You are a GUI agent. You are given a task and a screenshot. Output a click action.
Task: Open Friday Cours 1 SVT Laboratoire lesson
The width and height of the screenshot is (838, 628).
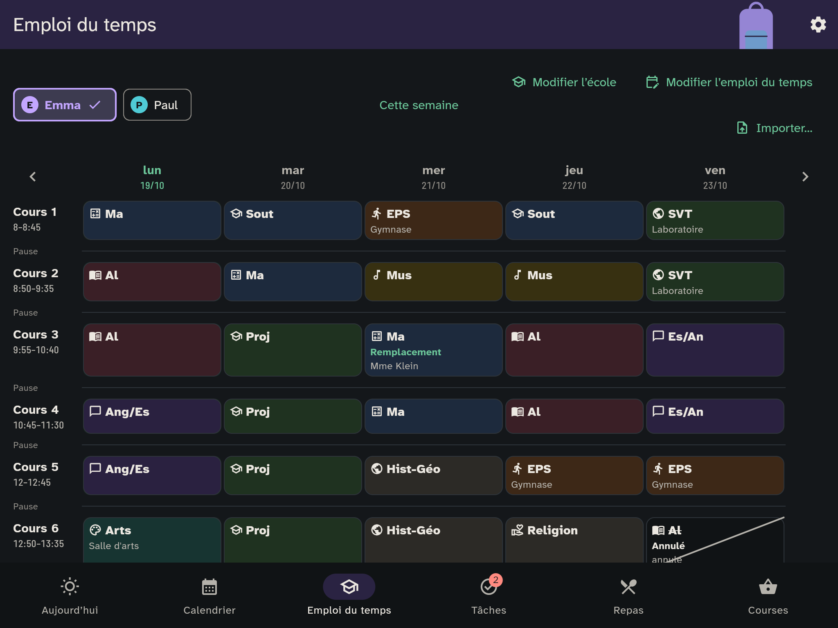(x=715, y=220)
